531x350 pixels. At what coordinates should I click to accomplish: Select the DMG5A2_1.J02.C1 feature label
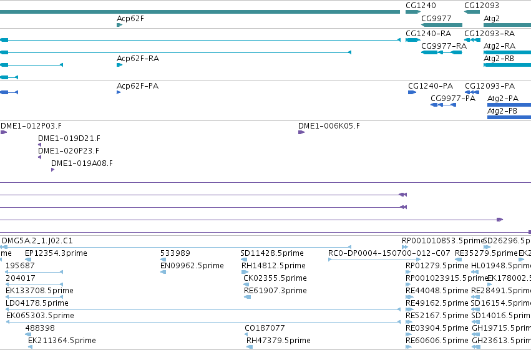point(37,241)
